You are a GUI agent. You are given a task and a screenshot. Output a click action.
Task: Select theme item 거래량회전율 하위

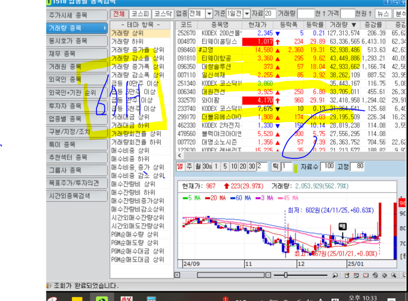(140, 142)
